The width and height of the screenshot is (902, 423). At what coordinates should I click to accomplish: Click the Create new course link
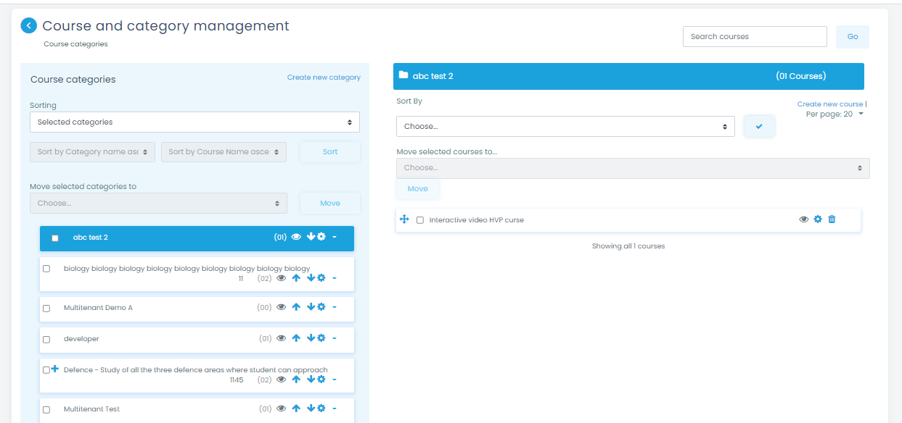(829, 104)
